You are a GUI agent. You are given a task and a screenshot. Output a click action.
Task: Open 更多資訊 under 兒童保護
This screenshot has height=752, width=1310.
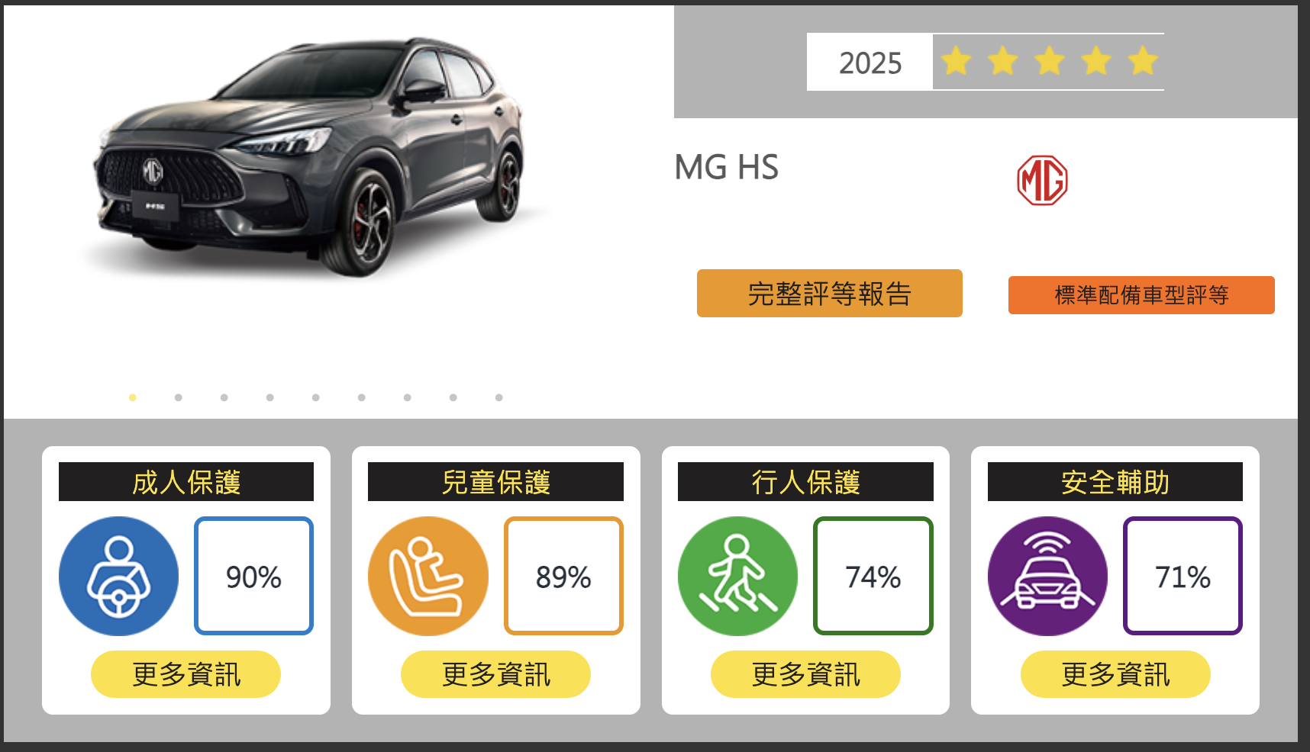[x=496, y=674]
